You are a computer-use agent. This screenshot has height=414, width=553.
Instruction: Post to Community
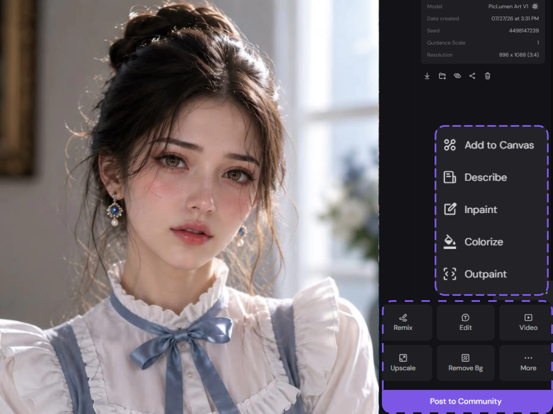coord(467,401)
